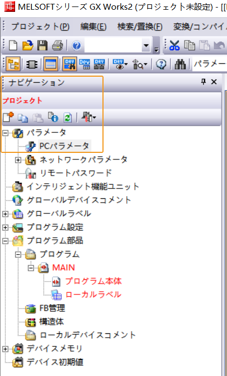The image size is (227, 376).
Task: Select 構造体 tree item
Action: [51, 321]
